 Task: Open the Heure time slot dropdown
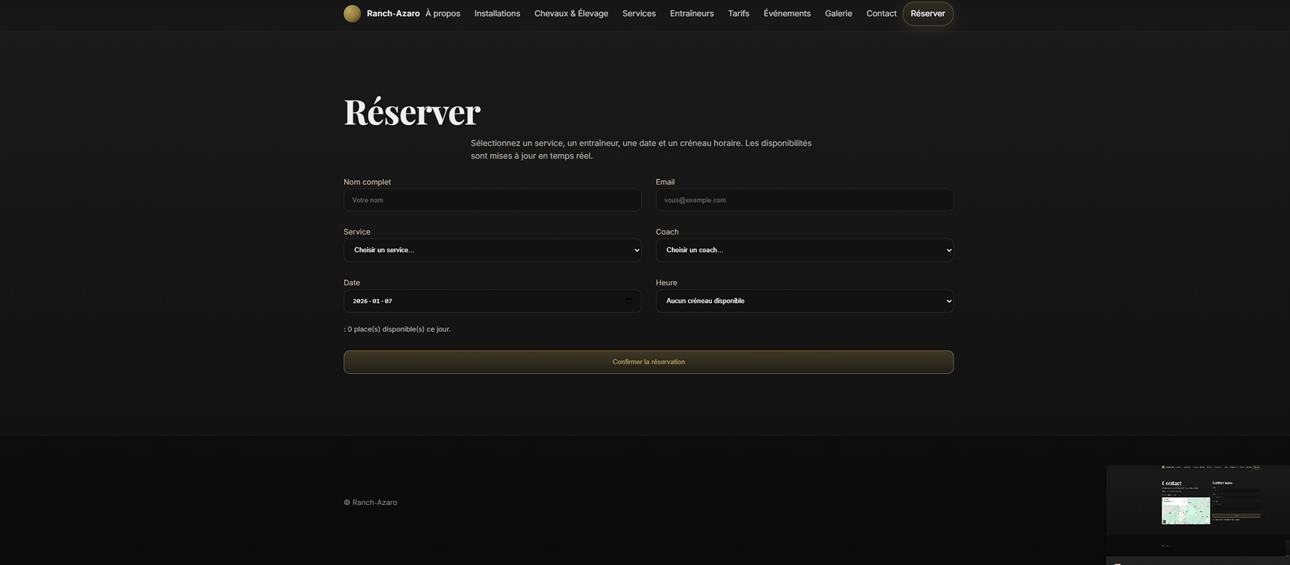(804, 301)
